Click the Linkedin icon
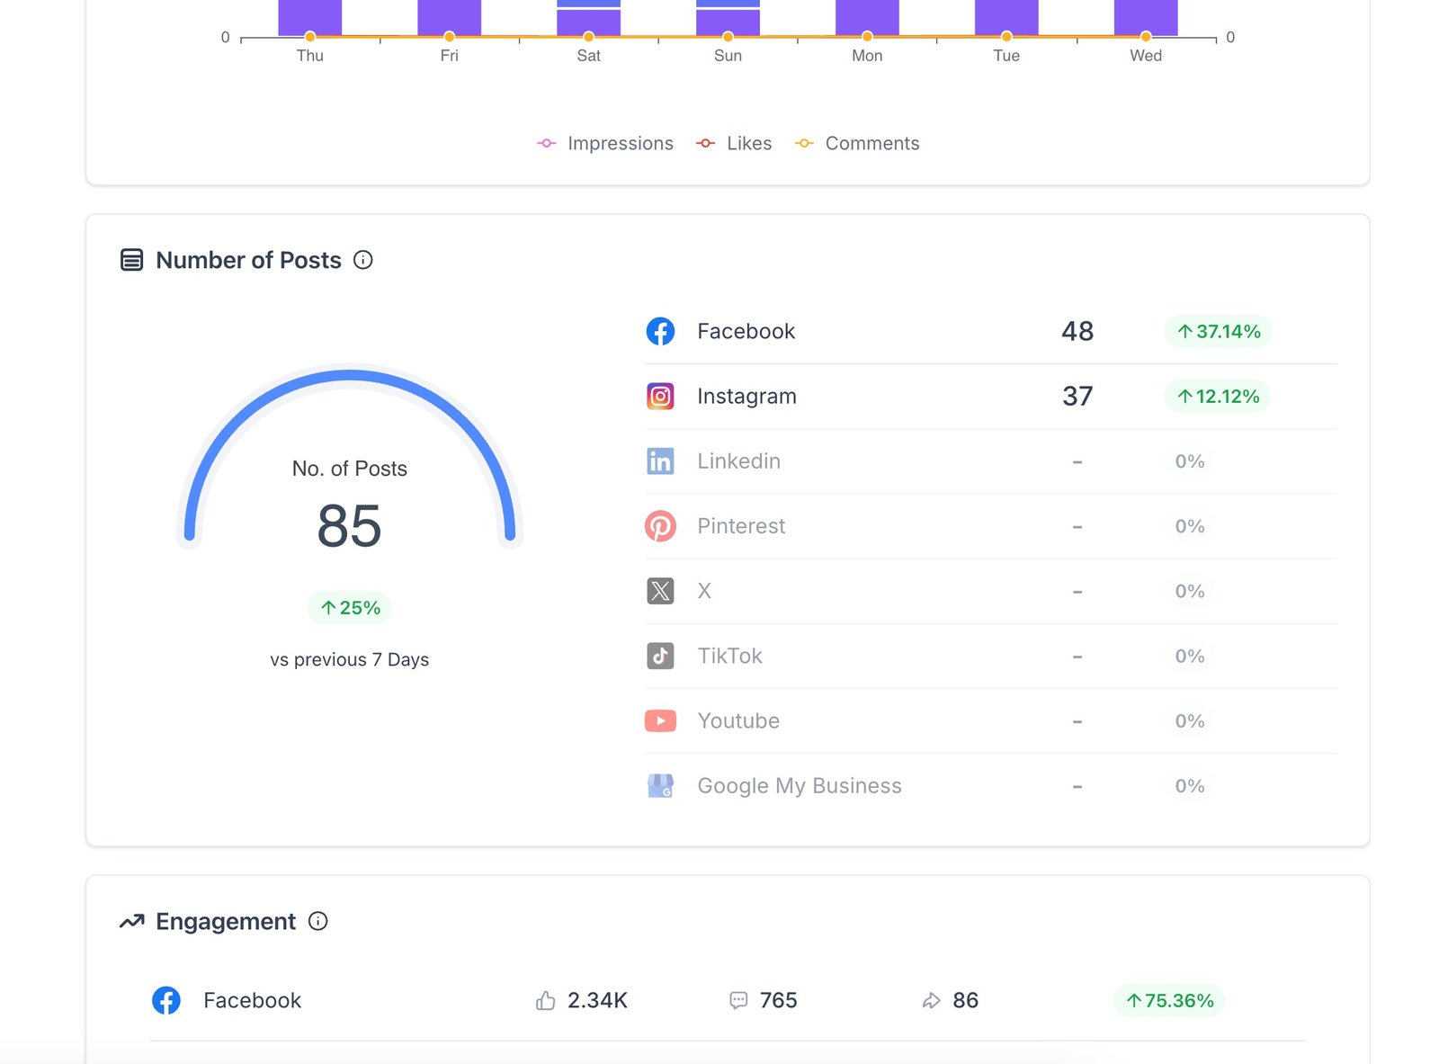This screenshot has width=1439, height=1064. tap(660, 461)
